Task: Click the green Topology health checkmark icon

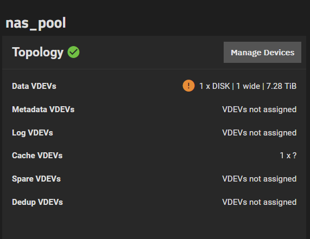Action: point(73,52)
